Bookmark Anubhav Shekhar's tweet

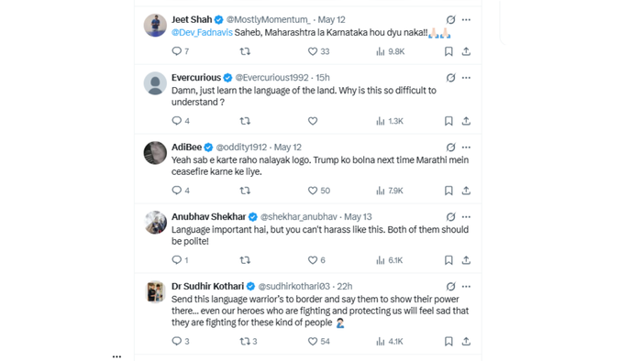pos(448,260)
